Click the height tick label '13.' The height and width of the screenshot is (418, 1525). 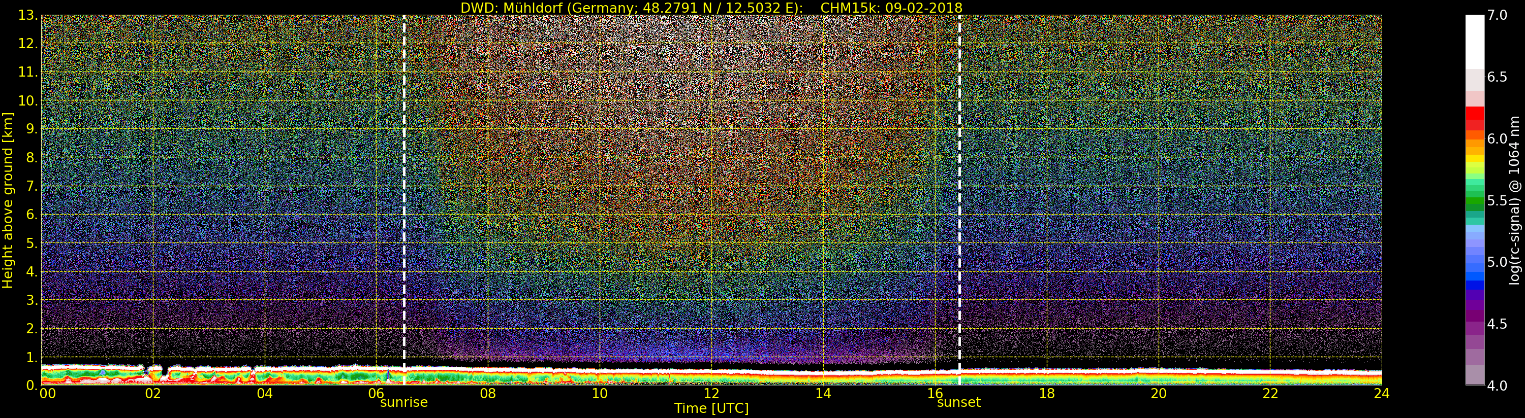tap(28, 15)
